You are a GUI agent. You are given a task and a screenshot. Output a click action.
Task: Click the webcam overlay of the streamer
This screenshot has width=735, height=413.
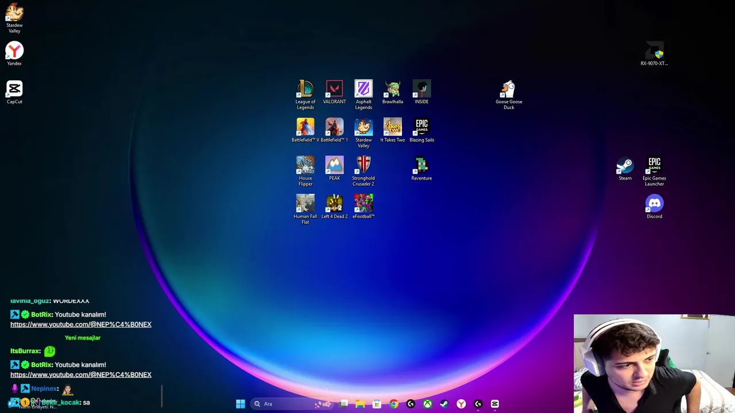(654, 364)
